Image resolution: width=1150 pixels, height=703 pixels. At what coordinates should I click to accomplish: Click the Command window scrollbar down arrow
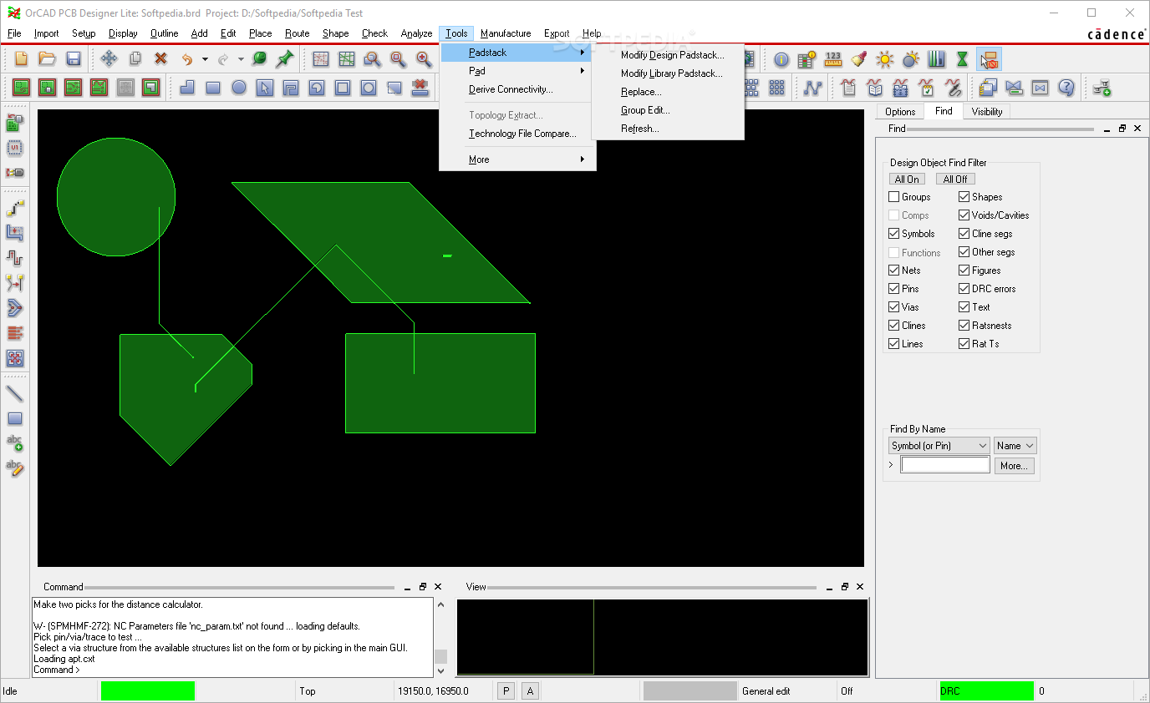(440, 670)
